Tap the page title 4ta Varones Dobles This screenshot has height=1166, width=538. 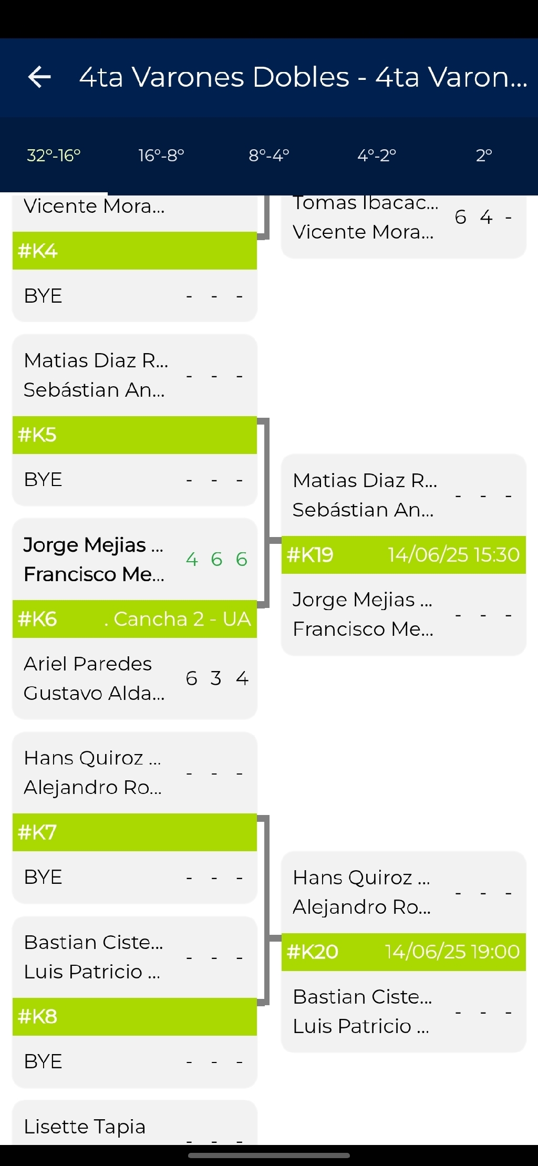(x=303, y=78)
